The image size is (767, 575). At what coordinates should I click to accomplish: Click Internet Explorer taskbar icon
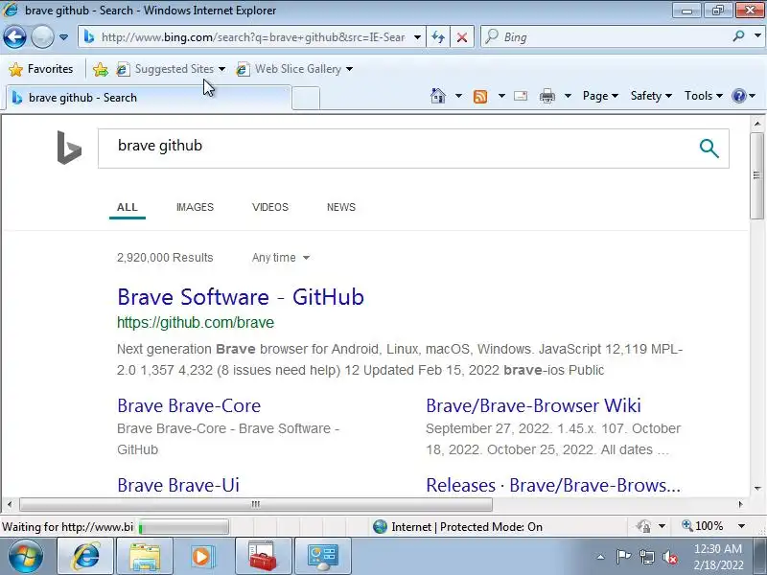85,557
